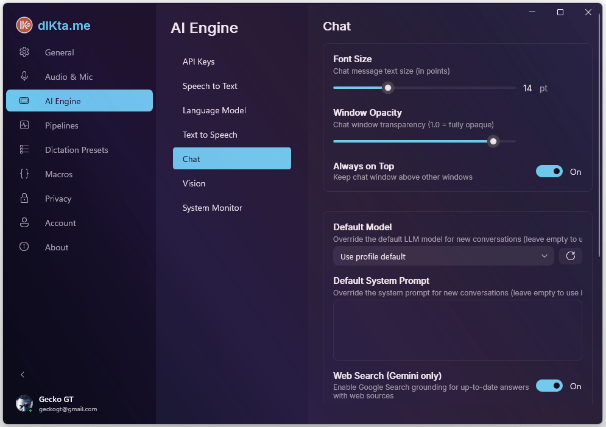The image size is (606, 427).
Task: Click the dIKta.me app title
Action: coord(64,26)
